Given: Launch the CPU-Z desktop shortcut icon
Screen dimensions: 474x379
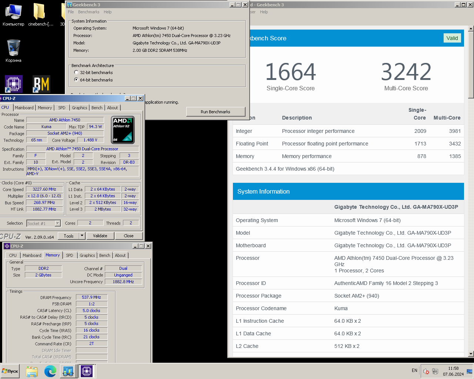Looking at the screenshot, I should click(14, 84).
